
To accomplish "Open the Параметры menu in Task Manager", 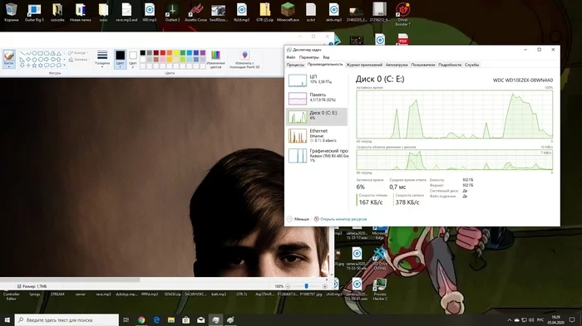I will click(x=308, y=57).
